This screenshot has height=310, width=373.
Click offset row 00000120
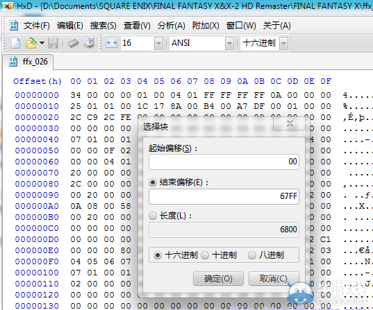tap(37, 295)
